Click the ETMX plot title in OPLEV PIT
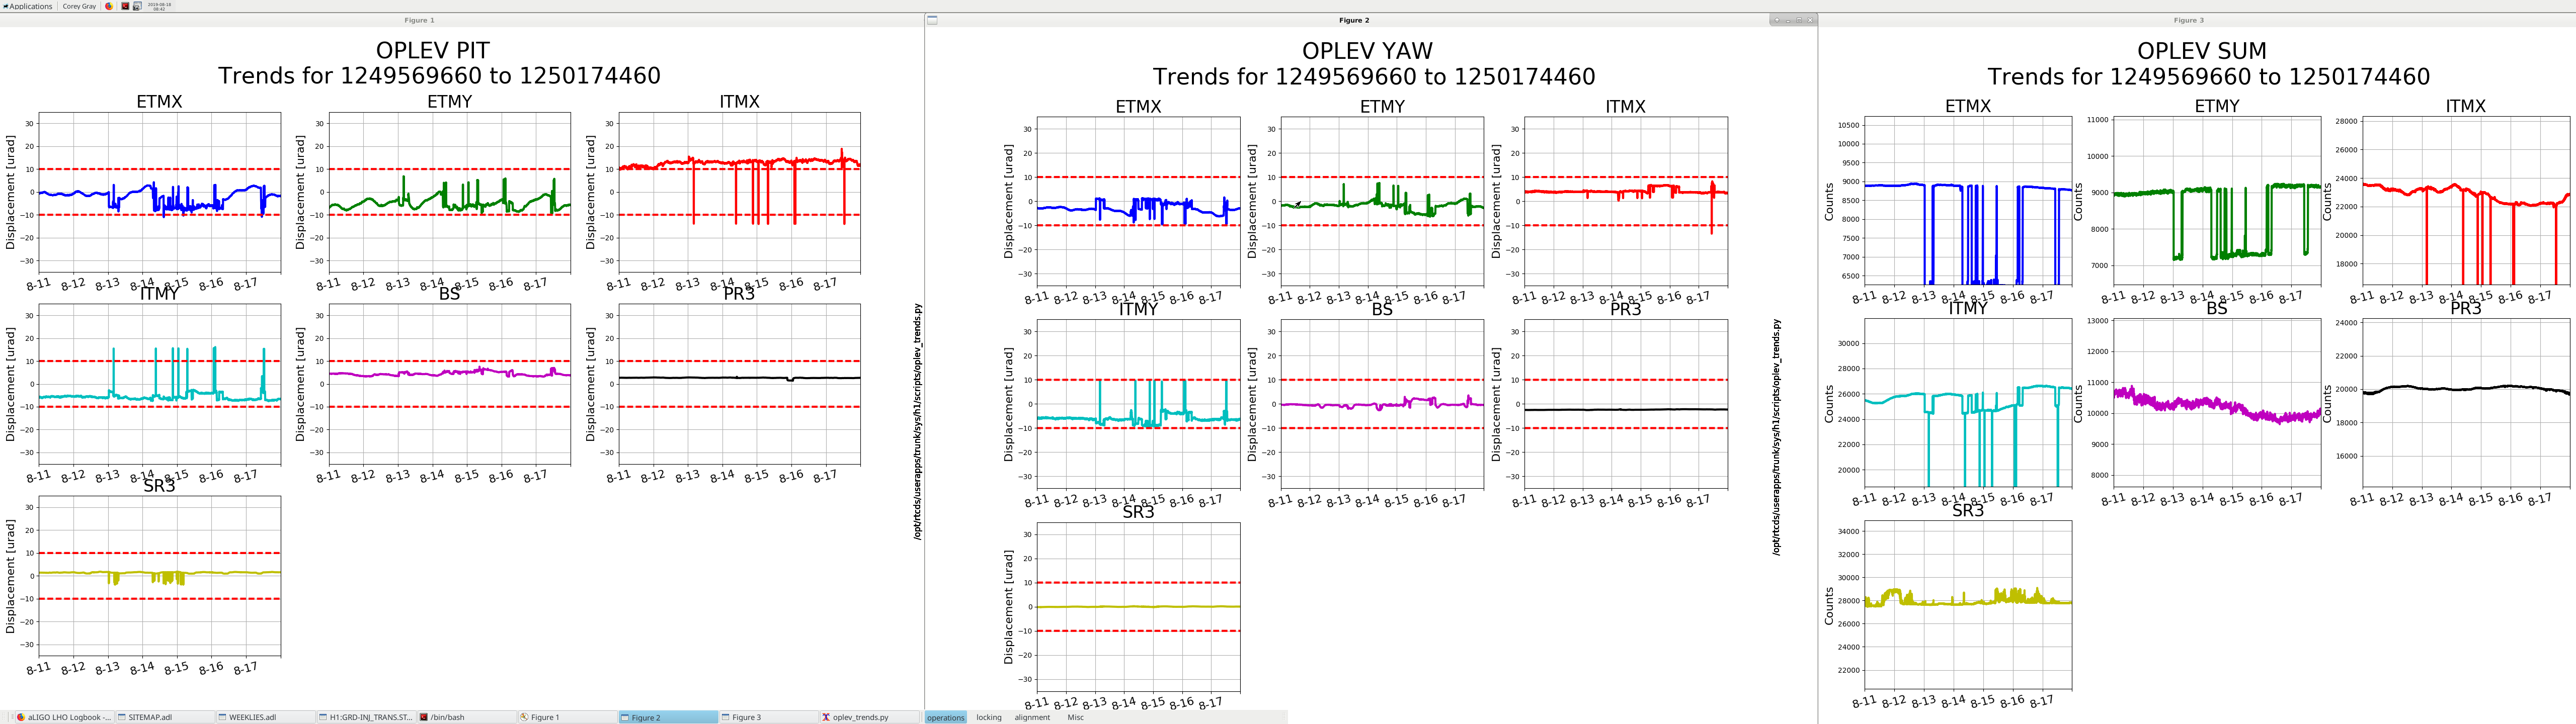The width and height of the screenshot is (2576, 724). (x=159, y=101)
